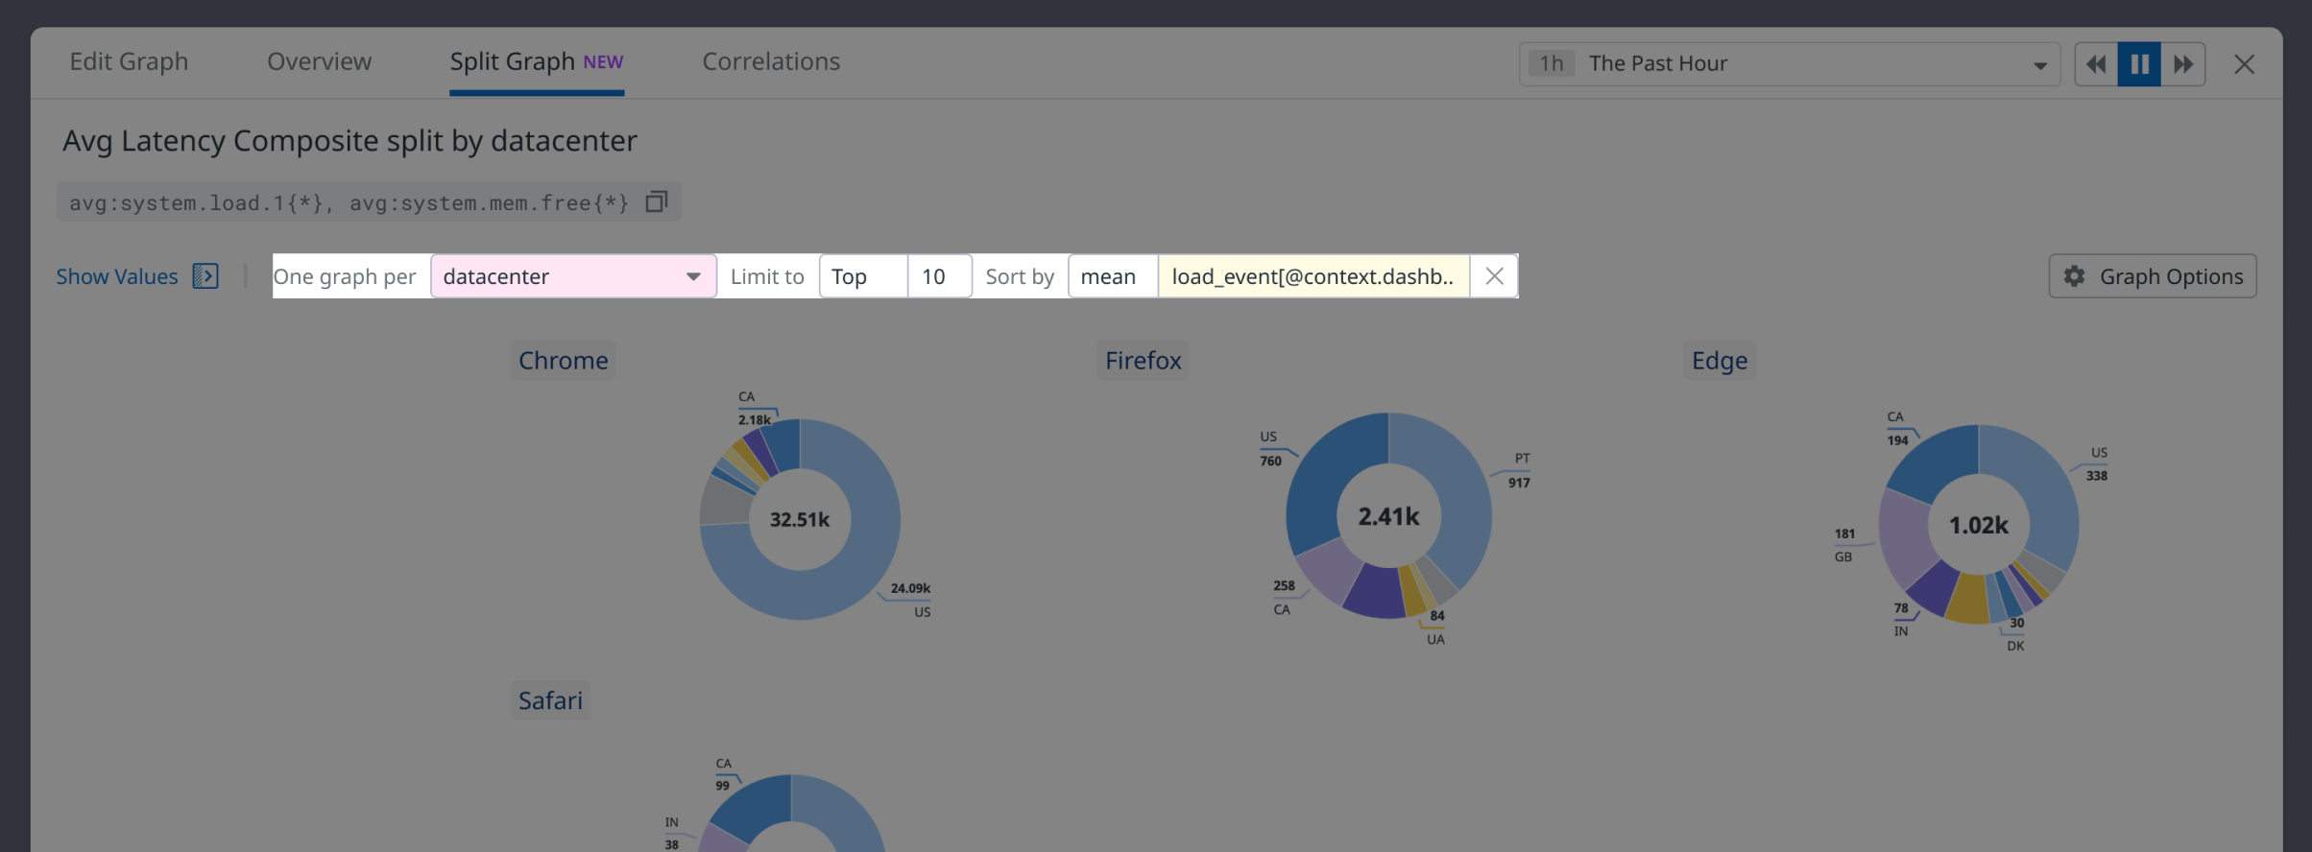Screen dimensions: 2312x852
Task: Pause live graph updates
Action: (x=2139, y=64)
